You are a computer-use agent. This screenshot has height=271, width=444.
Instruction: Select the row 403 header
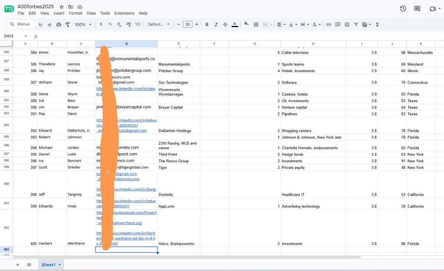click(x=7, y=249)
